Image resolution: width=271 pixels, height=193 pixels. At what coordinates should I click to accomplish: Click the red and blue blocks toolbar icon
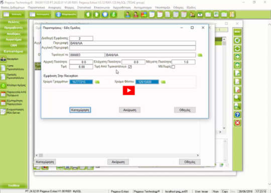tap(144, 15)
